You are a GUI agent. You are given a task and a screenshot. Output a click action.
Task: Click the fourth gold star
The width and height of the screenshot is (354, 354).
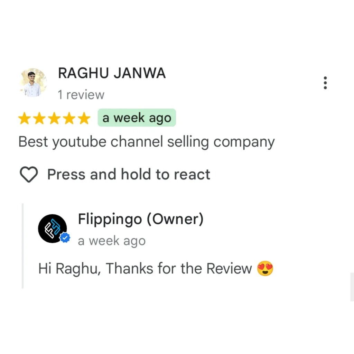(x=69, y=118)
